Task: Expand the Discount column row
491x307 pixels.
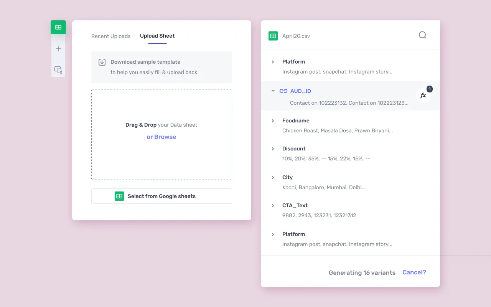Action: pos(273,149)
